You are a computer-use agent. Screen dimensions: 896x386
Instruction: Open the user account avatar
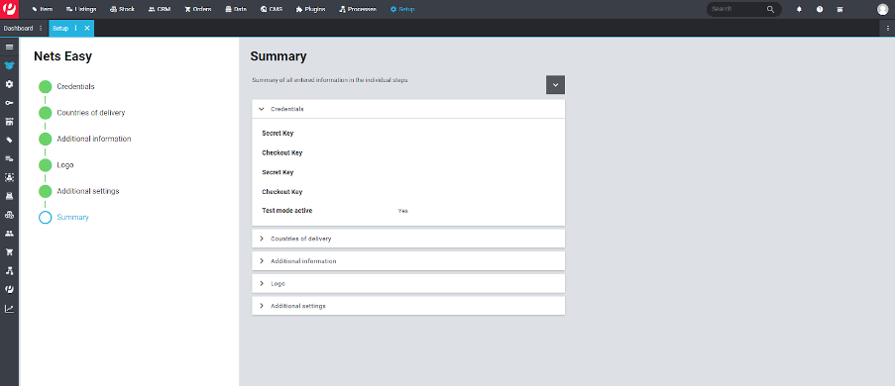pos(883,9)
